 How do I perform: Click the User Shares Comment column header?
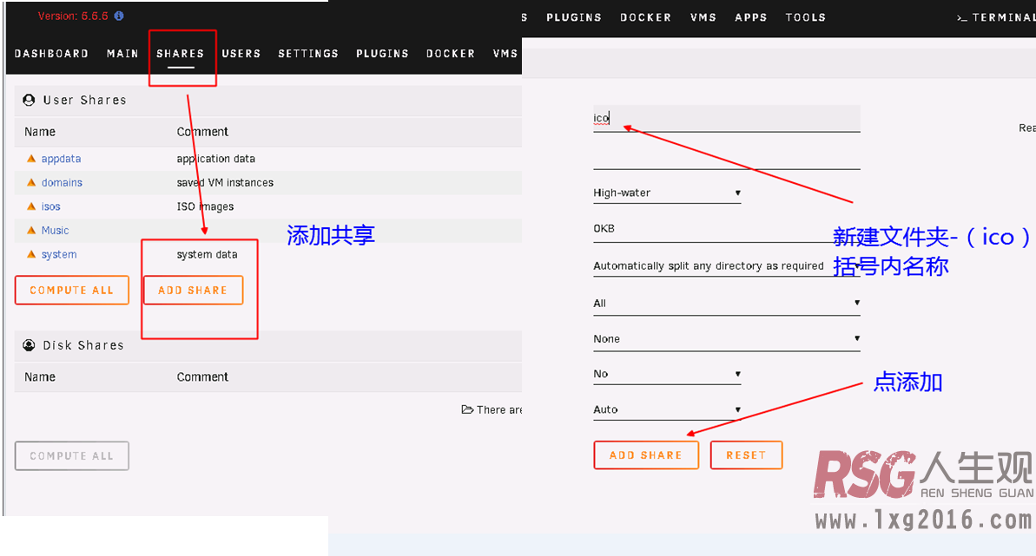[x=202, y=131]
